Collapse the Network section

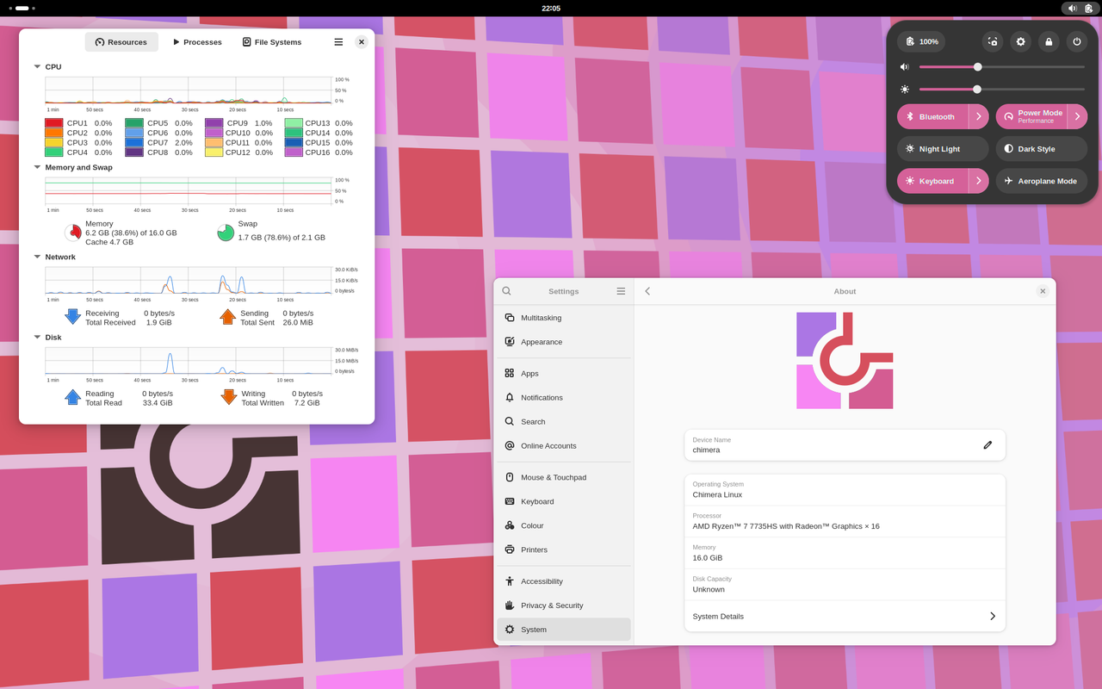37,257
